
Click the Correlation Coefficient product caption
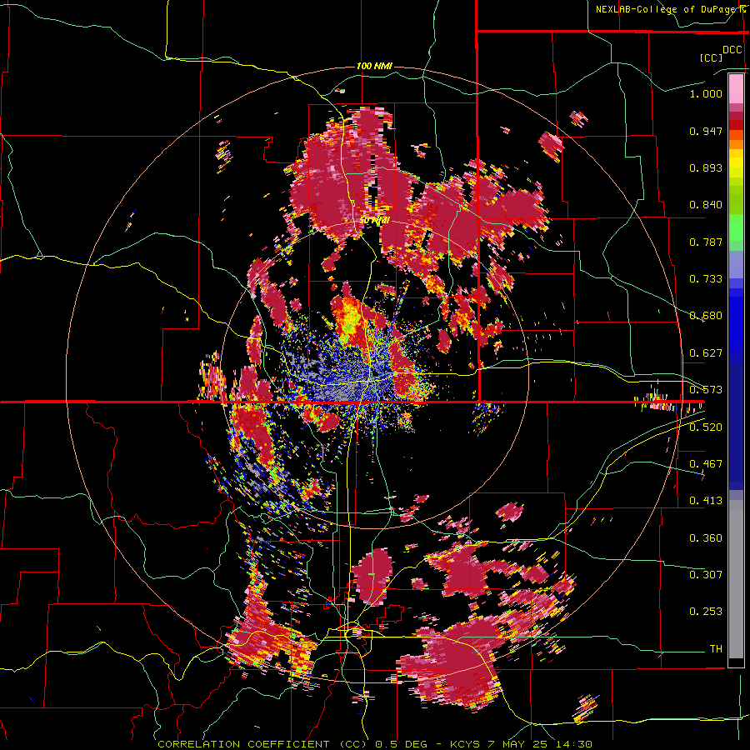pyautogui.click(x=375, y=744)
